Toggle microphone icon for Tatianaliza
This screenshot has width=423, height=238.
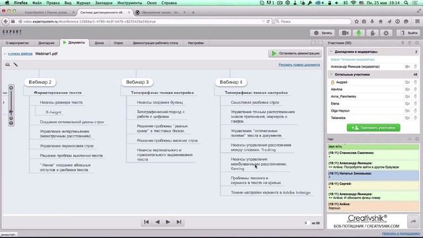[x=416, y=118]
